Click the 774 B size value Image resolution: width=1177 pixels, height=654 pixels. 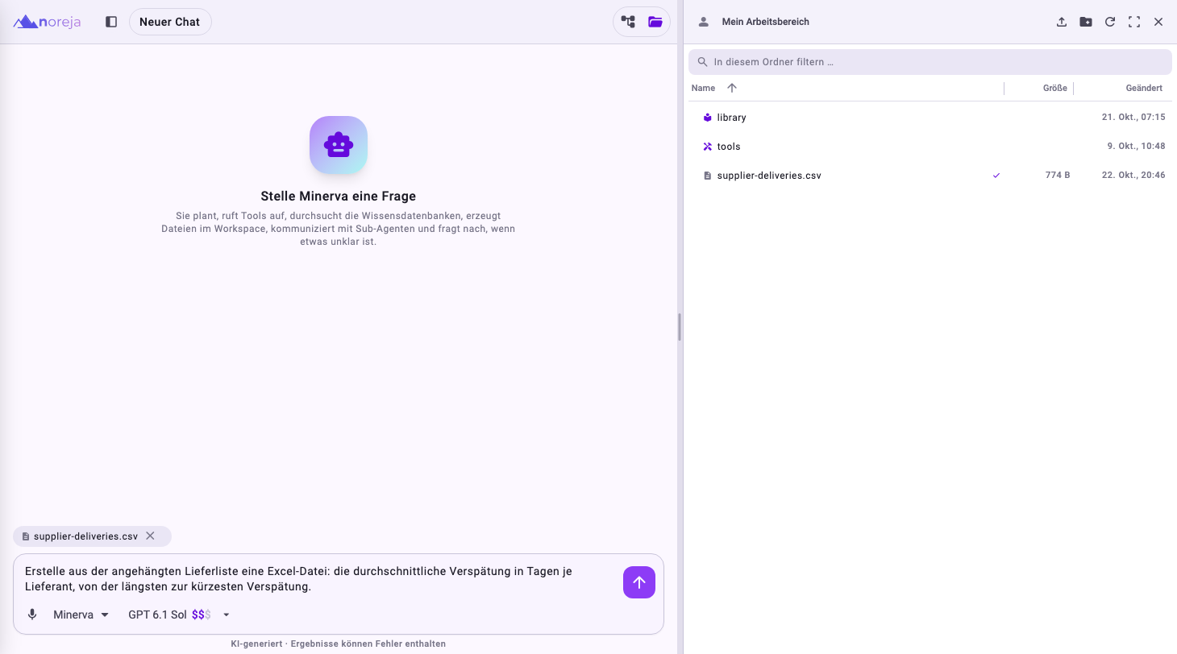pos(1057,175)
